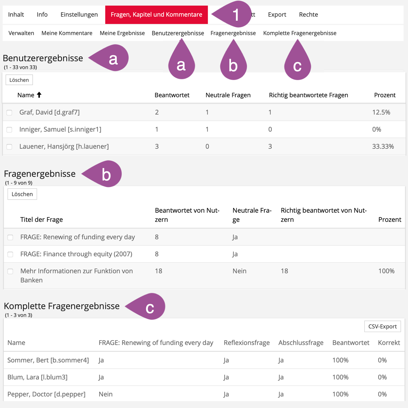
Task: Check 'Mehr Informationen zur Funktion' row
Action: (10, 271)
